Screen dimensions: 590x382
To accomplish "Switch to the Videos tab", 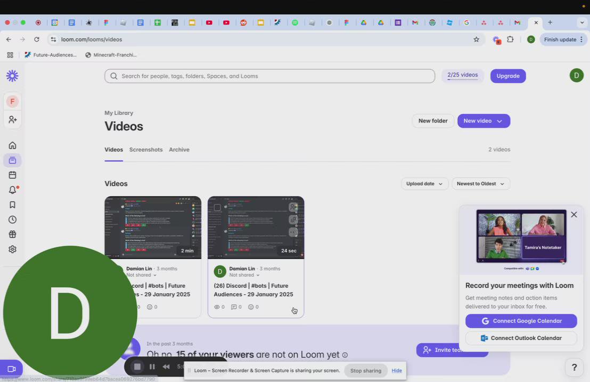I will click(113, 150).
